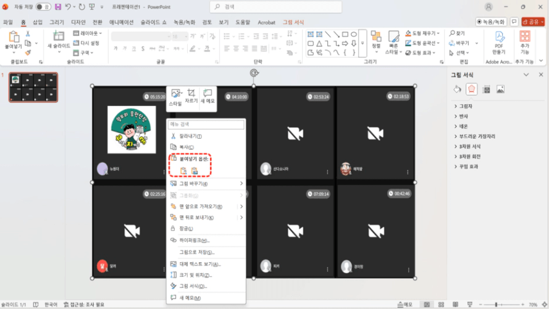Image resolution: width=549 pixels, height=309 pixels.
Task: Open 그림 바꾸기 submenu
Action: click(x=206, y=184)
